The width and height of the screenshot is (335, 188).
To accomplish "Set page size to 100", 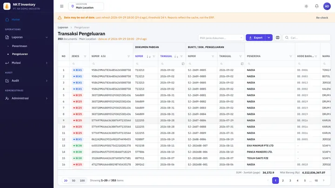I will (82, 181).
